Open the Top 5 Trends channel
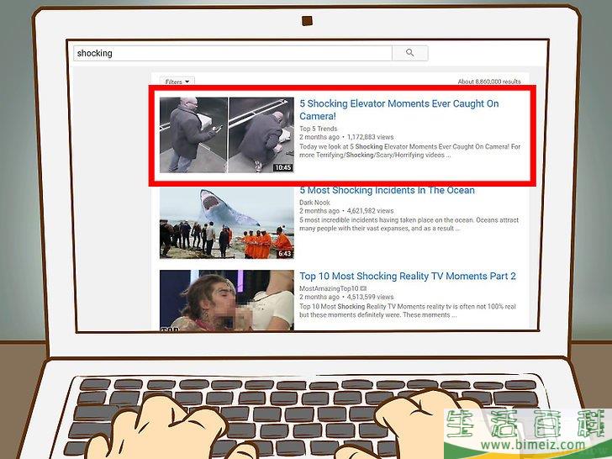Image resolution: width=612 pixels, height=459 pixels. pos(318,129)
